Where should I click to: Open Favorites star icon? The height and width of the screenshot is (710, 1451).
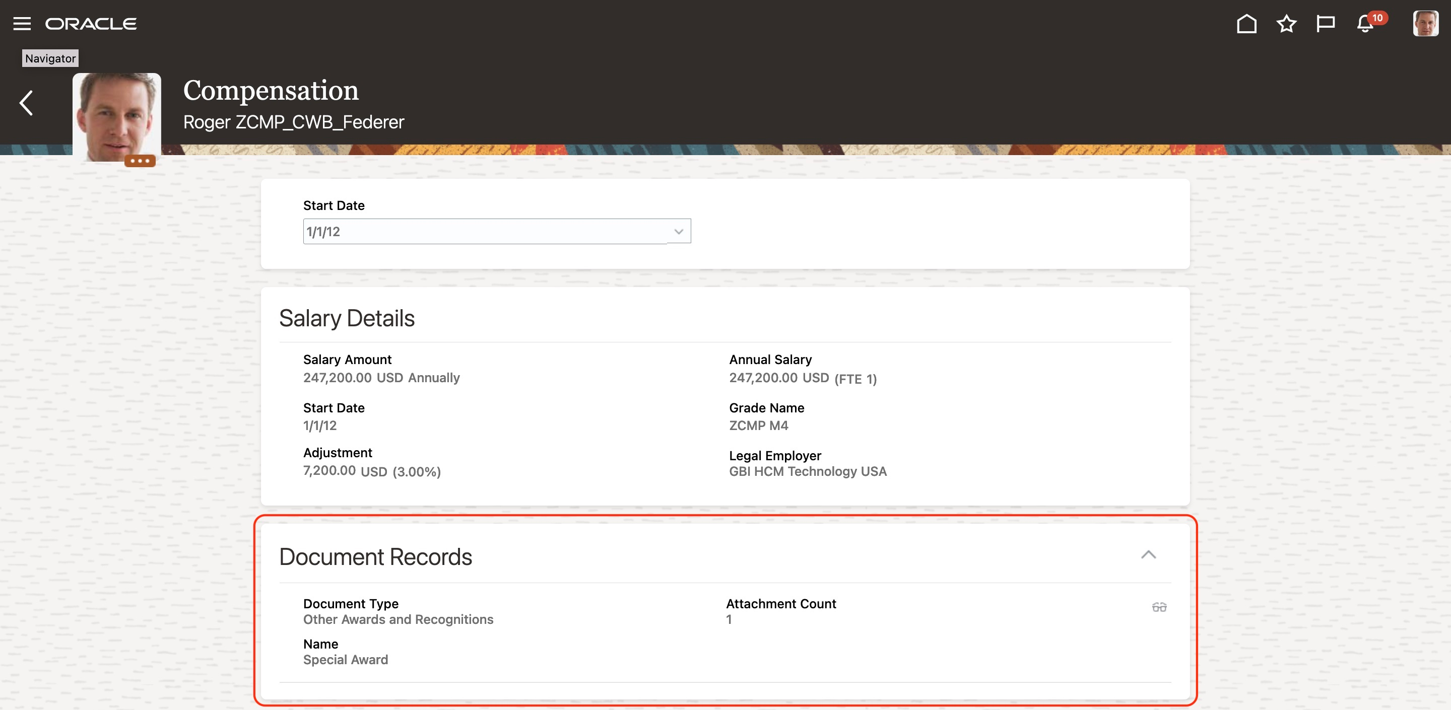click(x=1286, y=24)
